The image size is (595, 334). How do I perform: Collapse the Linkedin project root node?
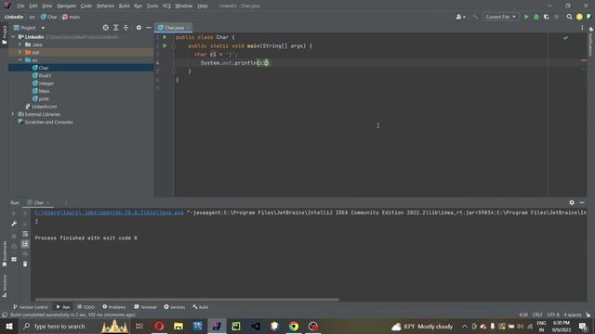(x=13, y=37)
